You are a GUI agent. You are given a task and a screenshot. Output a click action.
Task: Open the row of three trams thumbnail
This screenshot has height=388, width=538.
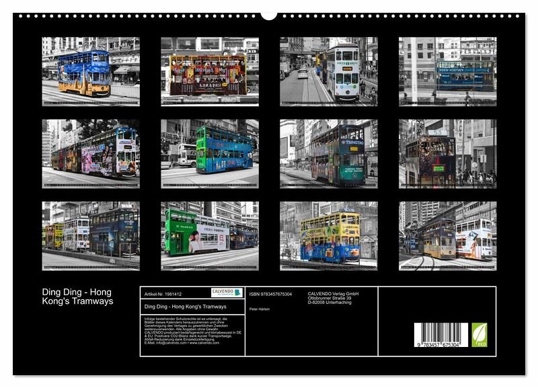pos(91,236)
